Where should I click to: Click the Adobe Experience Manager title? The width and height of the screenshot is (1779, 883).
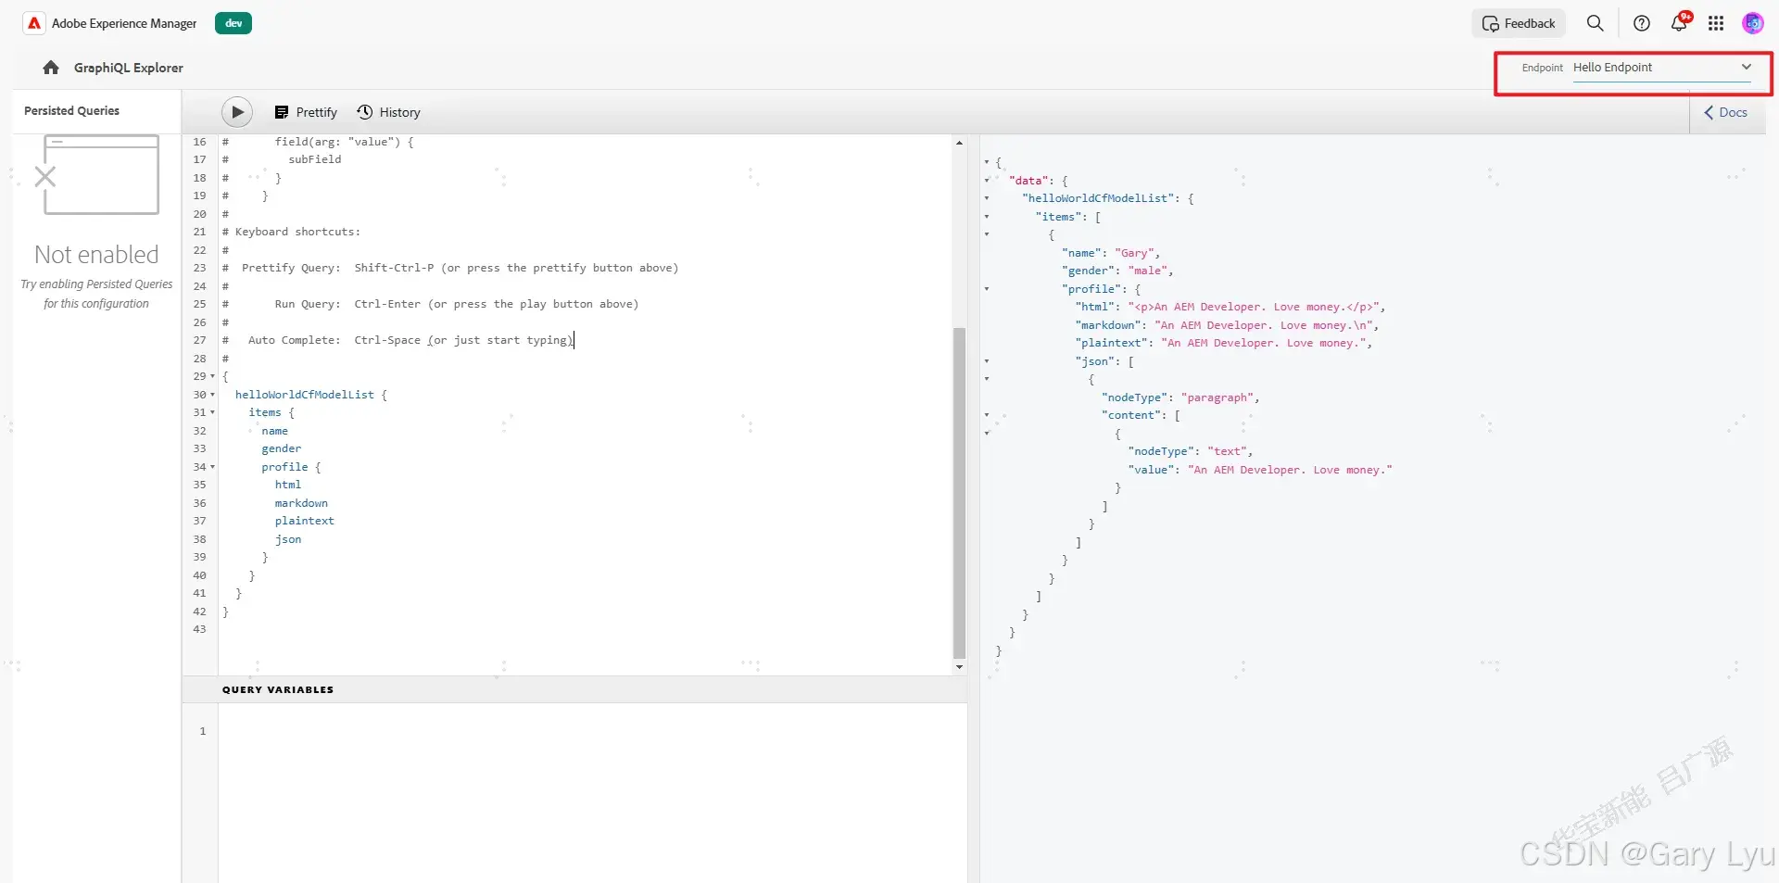click(x=124, y=23)
